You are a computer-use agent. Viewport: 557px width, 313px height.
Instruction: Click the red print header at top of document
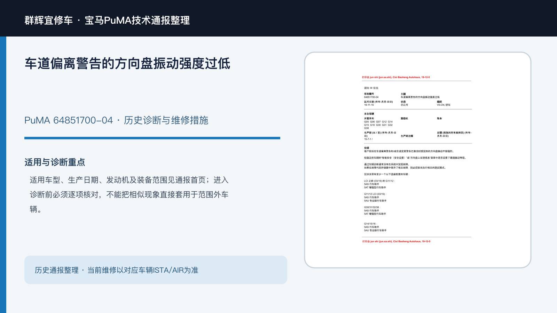click(x=396, y=77)
